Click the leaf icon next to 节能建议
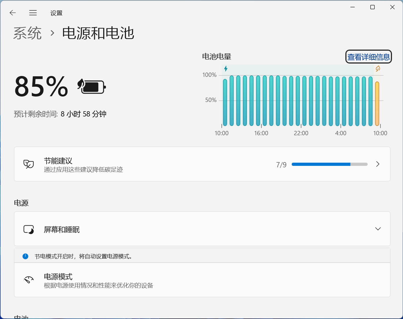 pyautogui.click(x=29, y=164)
